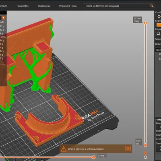Click the print settings gear icon under Confi
The image size is (161, 161).
click(x=159, y=17)
